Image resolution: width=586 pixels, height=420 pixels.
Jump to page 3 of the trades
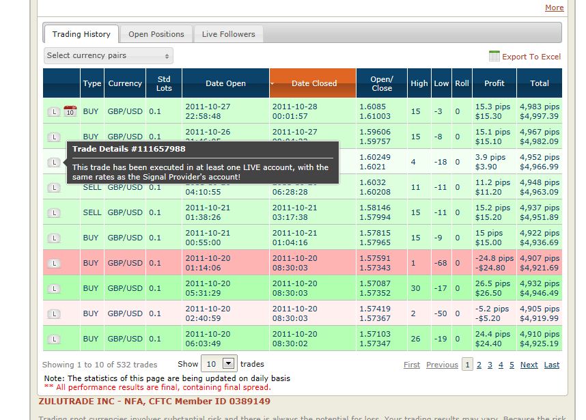point(490,365)
